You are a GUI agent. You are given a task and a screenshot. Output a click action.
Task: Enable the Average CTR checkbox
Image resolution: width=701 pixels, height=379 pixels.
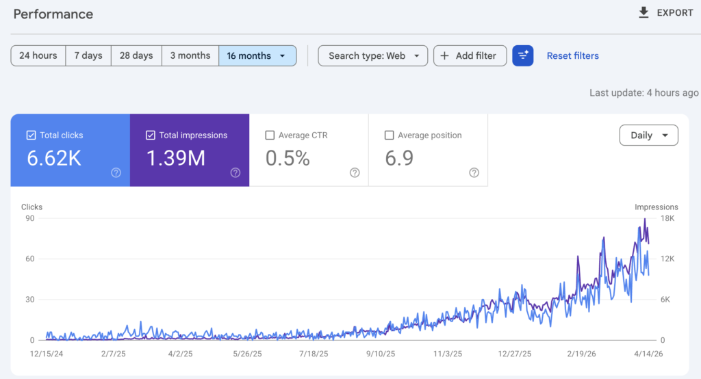click(x=270, y=135)
